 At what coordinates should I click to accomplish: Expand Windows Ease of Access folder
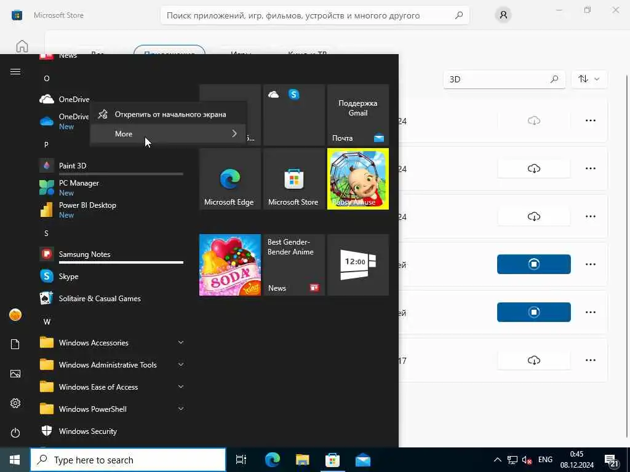(x=111, y=387)
